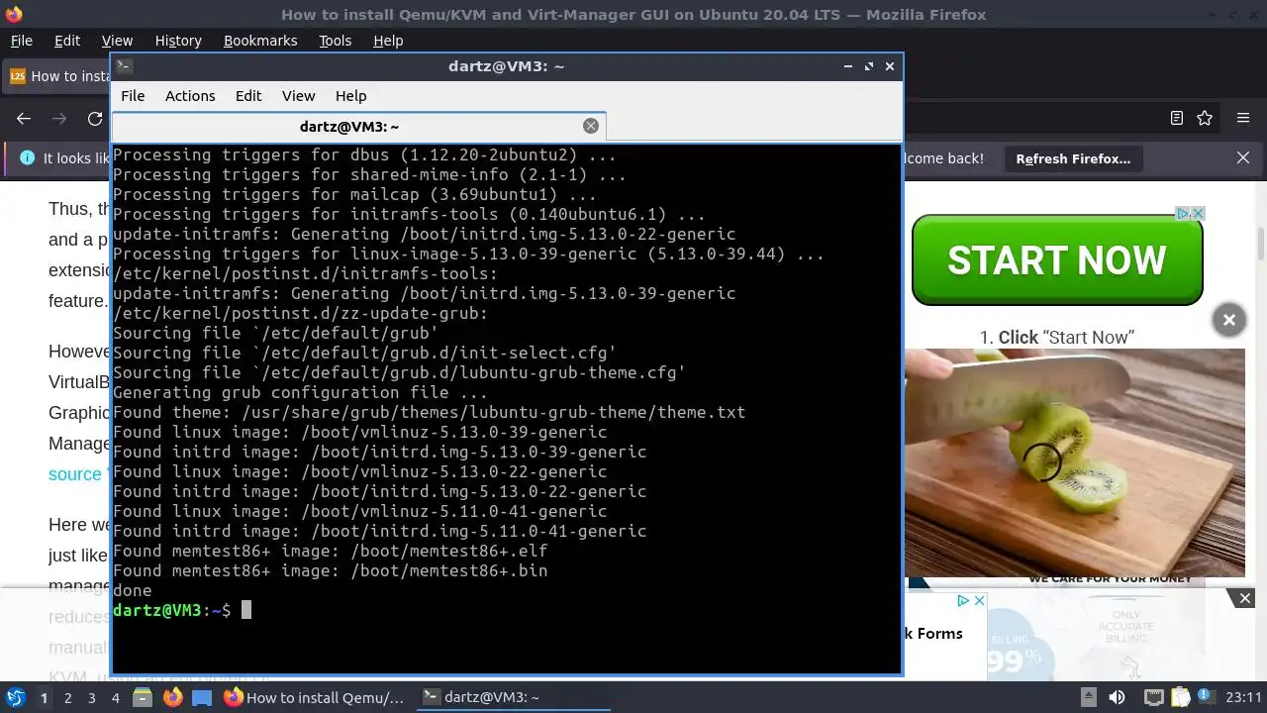The image size is (1267, 713).
Task: Open the terminal Edit menu
Action: [x=248, y=96]
